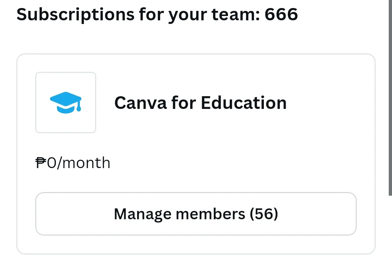The height and width of the screenshot is (269, 392).
Task: Click the word Education in plan title
Action: tap(244, 103)
